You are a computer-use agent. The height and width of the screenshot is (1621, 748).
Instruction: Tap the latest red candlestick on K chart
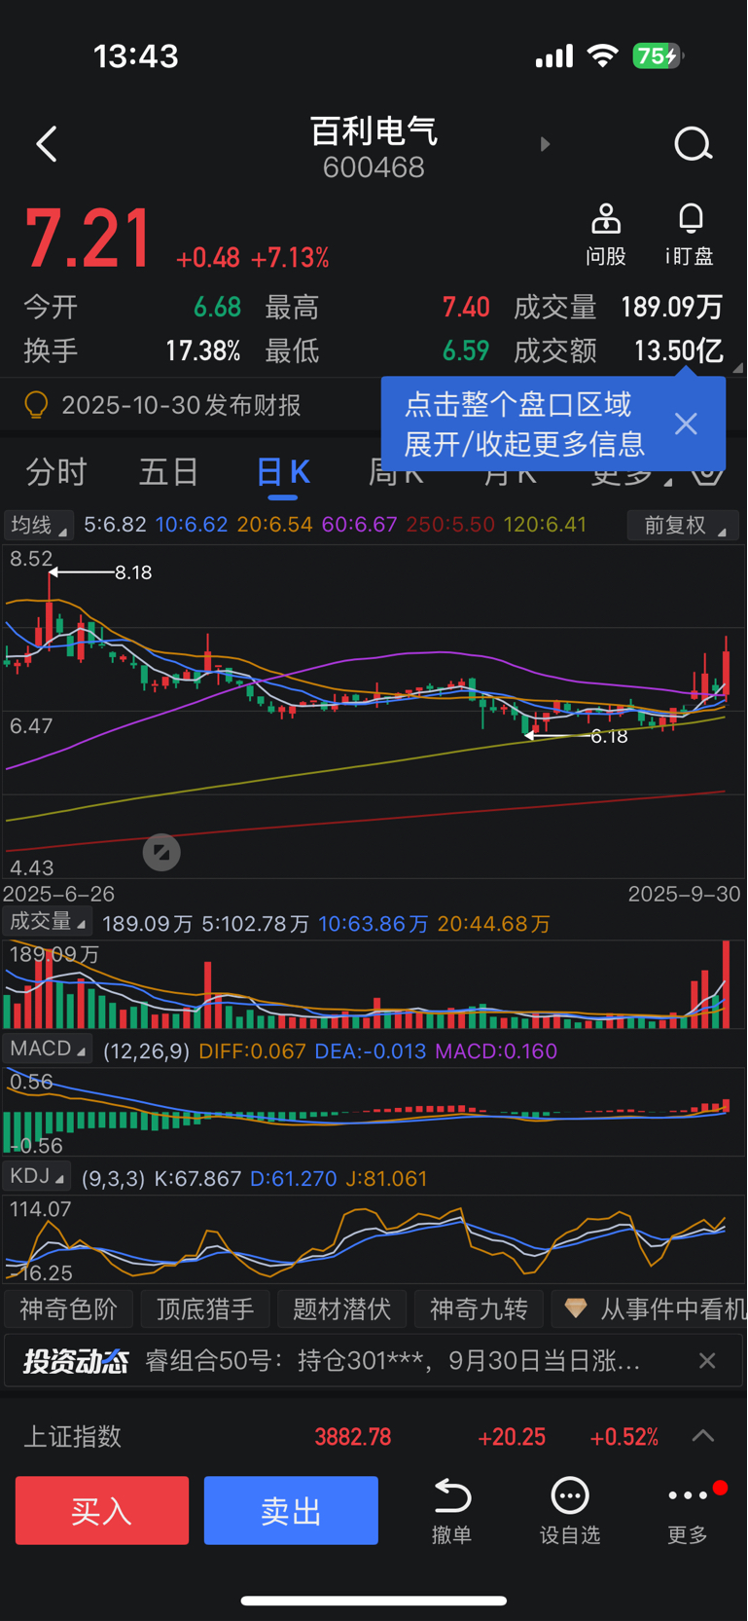[726, 670]
